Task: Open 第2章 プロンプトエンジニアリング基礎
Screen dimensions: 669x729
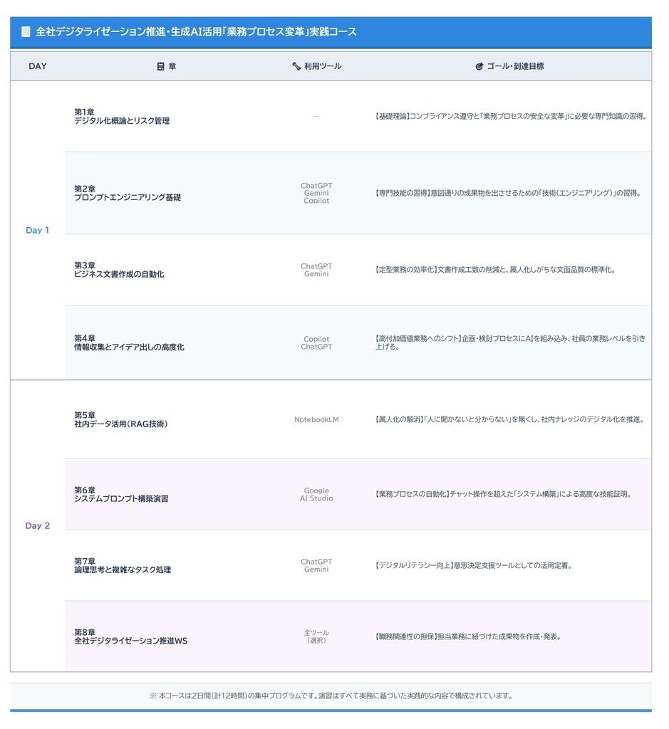Action: (128, 193)
